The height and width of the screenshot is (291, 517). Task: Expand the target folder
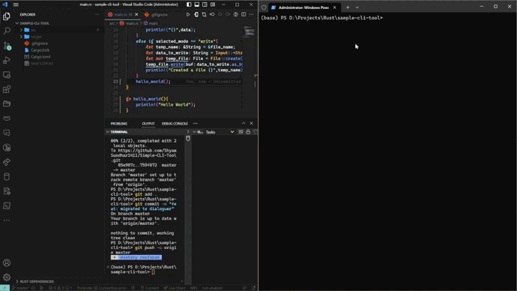pyautogui.click(x=36, y=37)
